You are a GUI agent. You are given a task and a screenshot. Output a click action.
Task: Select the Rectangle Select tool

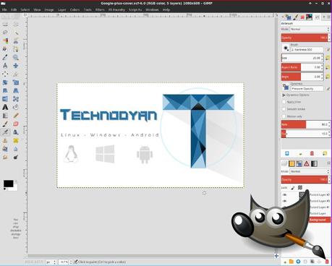pyautogui.click(x=5, y=25)
